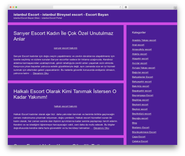The width and height of the screenshot is (185, 156).
Task: Open the Sarıyer Escort Kadın article title
Action: pos(63,36)
